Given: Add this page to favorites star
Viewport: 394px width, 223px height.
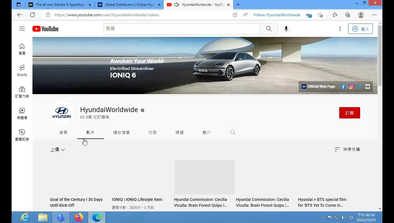Looking at the screenshot, I should click(x=320, y=15).
